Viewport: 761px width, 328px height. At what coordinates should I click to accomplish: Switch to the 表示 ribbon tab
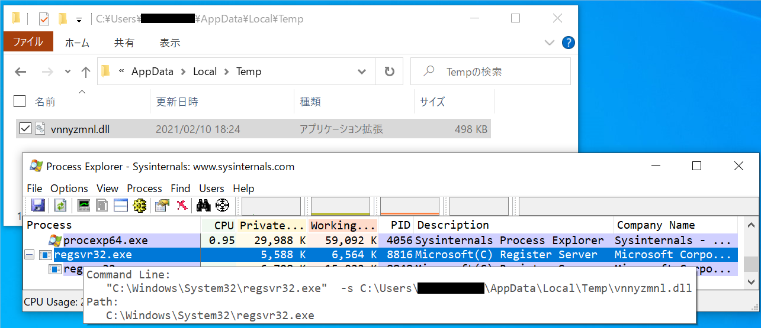[170, 43]
